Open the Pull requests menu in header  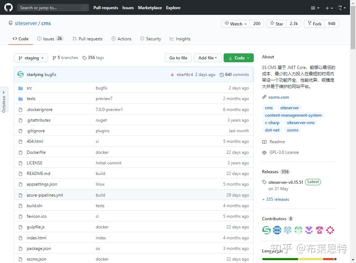coord(105,7)
